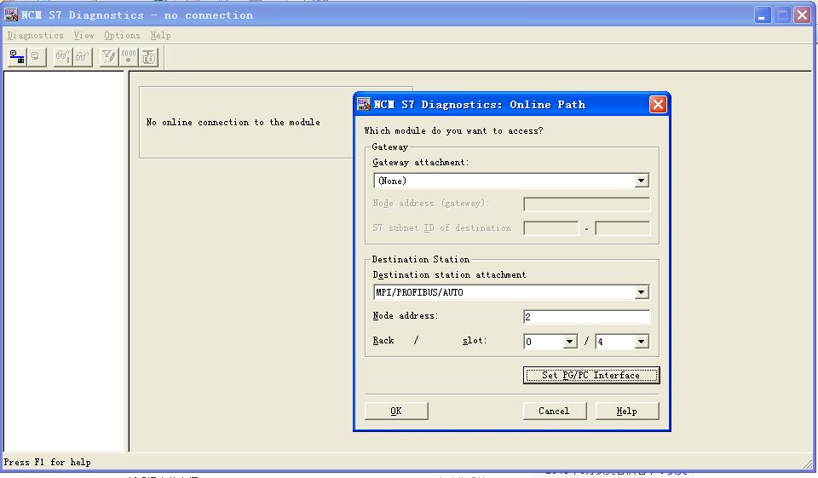Open the Help menu
The image size is (818, 478).
160,36
